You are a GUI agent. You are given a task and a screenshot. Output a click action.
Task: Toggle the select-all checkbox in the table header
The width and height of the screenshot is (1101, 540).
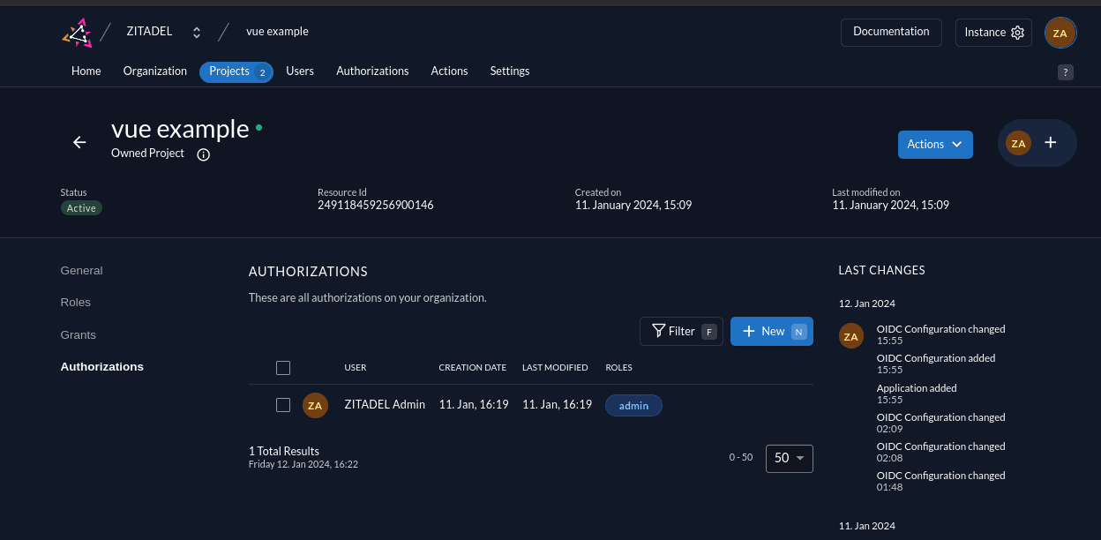[x=283, y=368]
